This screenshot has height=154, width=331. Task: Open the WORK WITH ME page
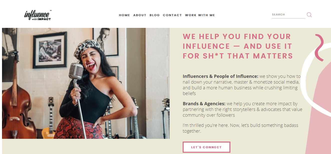(200, 15)
